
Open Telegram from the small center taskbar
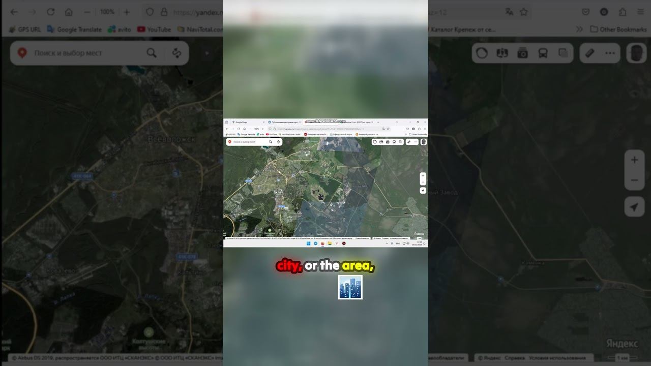pos(315,243)
